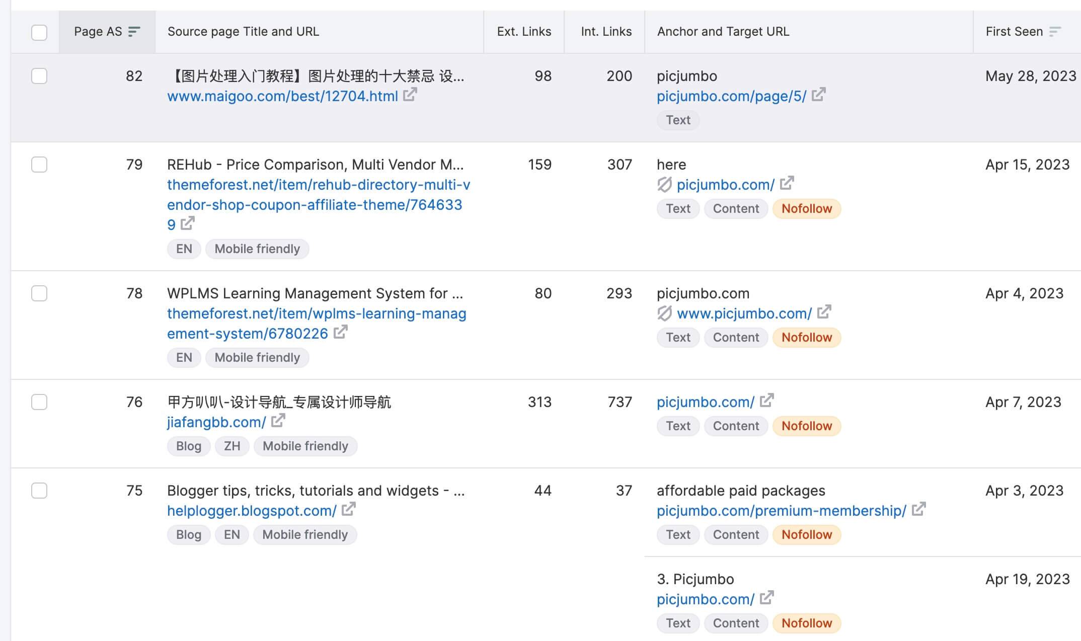
Task: Click 'Apr 19, 2023' first seen date
Action: click(x=1028, y=579)
